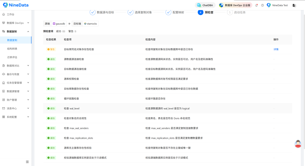Viewport: 305px width, 166px height.
Task: Click the NineData logo
Action: pos(16,5)
